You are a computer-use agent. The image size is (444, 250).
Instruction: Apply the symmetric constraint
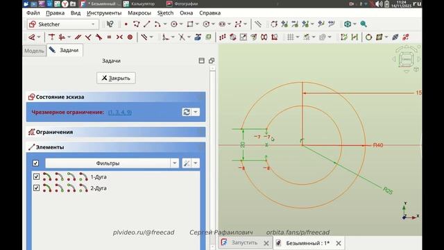(x=119, y=37)
